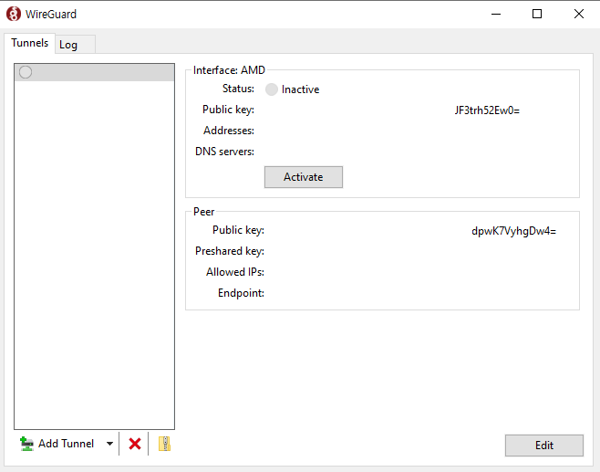Viewport: 600px width, 472px height.
Task: Switch to the Log tab
Action: click(x=75, y=45)
